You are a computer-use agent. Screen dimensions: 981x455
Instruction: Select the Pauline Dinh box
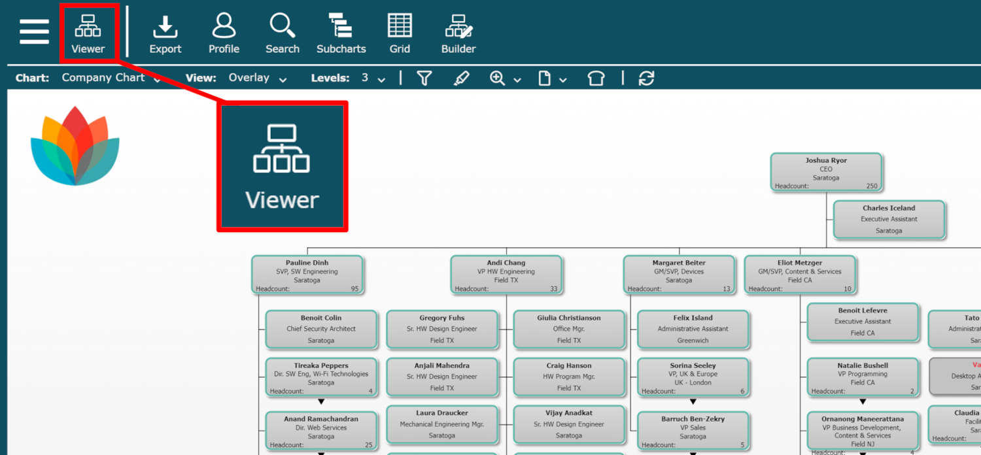pos(307,275)
